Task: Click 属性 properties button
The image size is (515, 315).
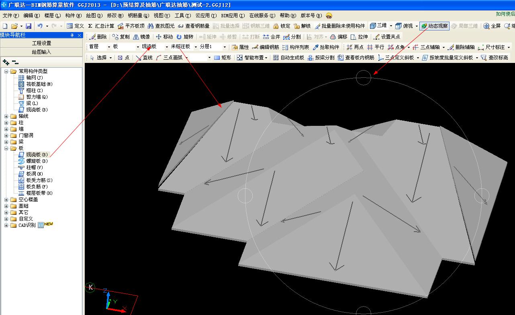Action: point(241,47)
